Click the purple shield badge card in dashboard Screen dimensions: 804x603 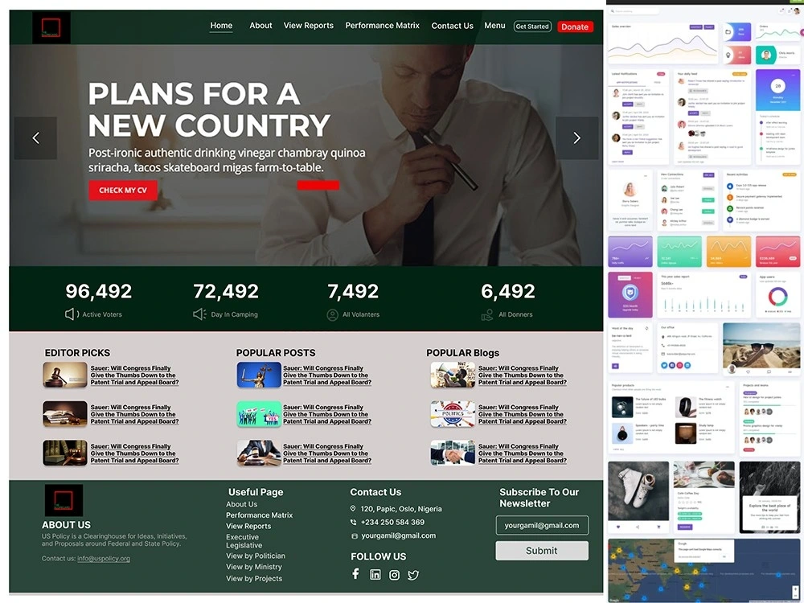pyautogui.click(x=630, y=295)
